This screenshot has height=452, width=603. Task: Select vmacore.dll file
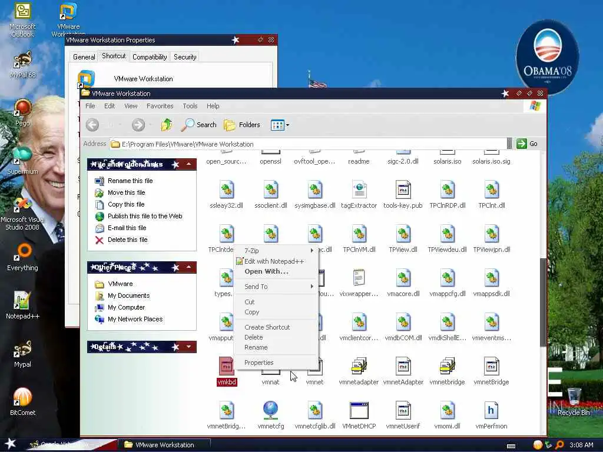coord(403,283)
